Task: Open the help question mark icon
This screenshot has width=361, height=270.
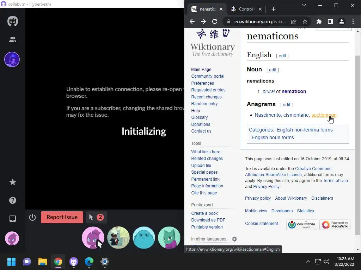Action: tap(13, 200)
